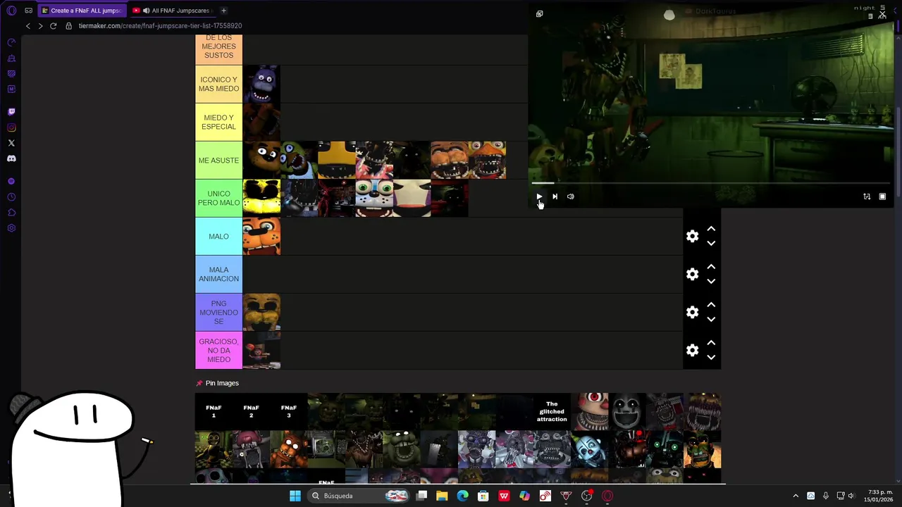902x507 pixels.
Task: Move PNG MOVIENDO SE tier up
Action: tap(711, 305)
